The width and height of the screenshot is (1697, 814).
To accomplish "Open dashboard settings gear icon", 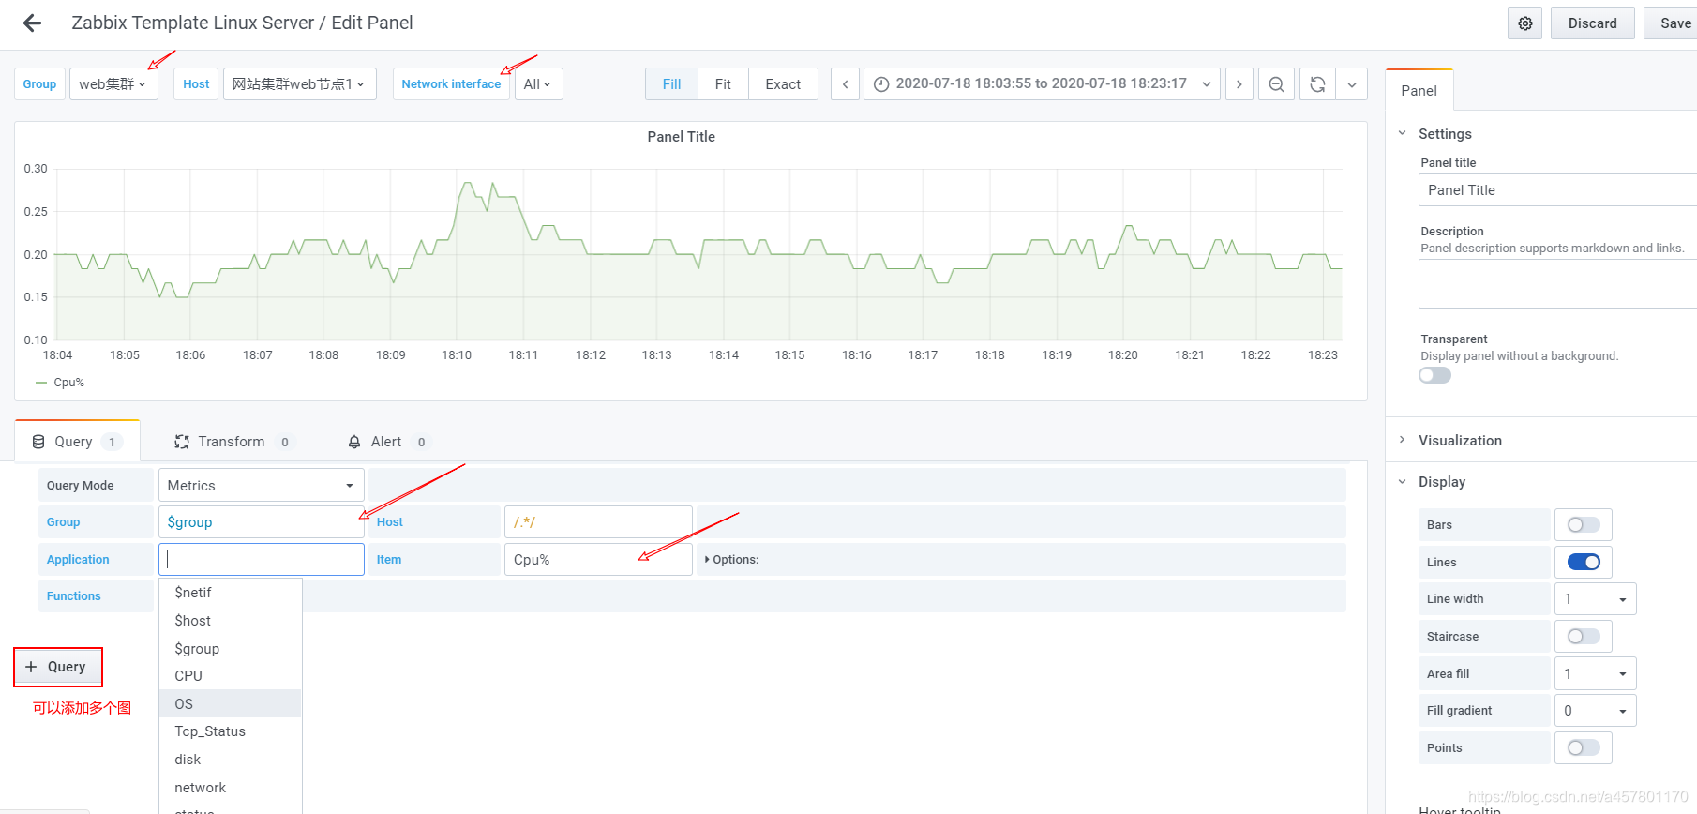I will pyautogui.click(x=1525, y=23).
